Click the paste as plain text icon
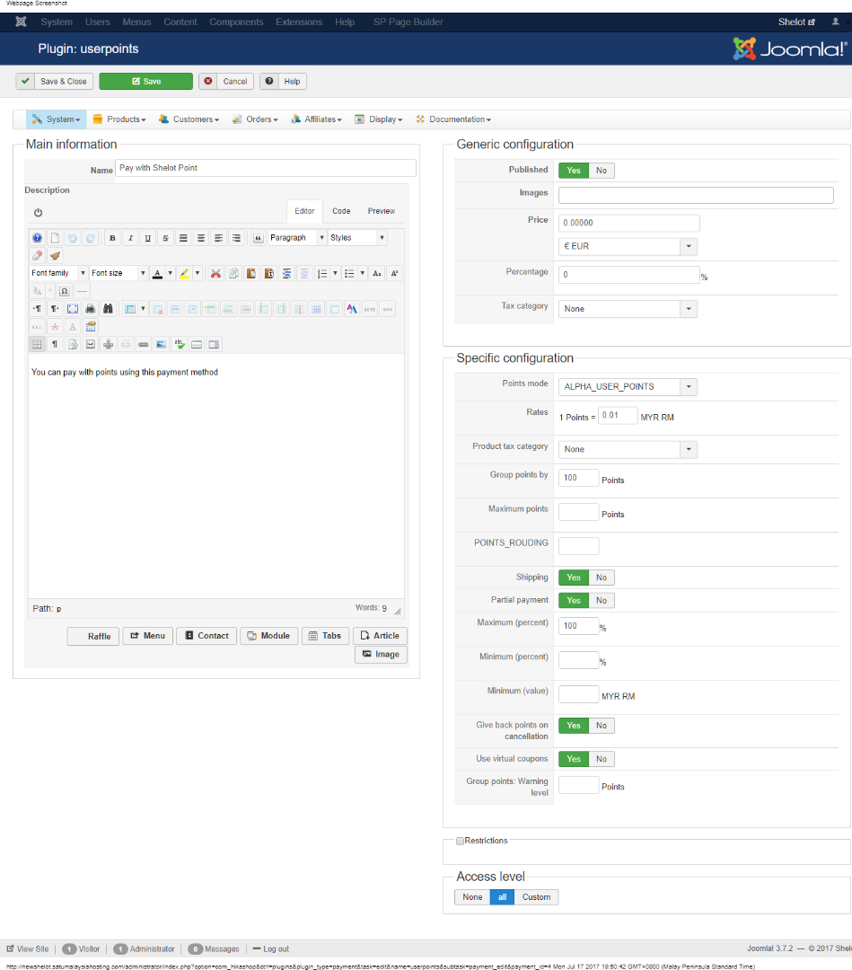 click(269, 273)
